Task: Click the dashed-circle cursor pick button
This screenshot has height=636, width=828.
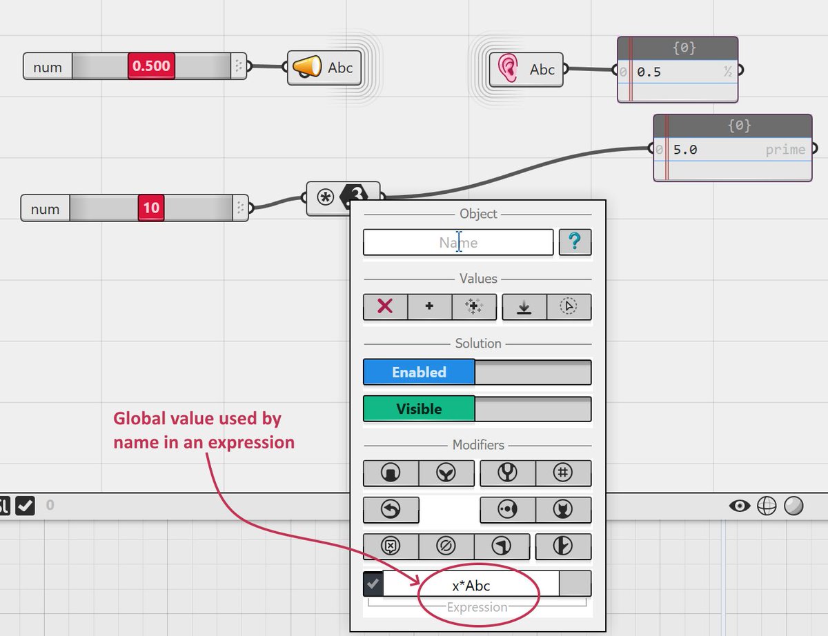Action: 569,306
